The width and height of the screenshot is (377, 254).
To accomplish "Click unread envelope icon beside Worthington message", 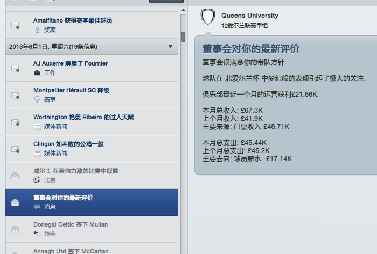I will tap(16, 122).
